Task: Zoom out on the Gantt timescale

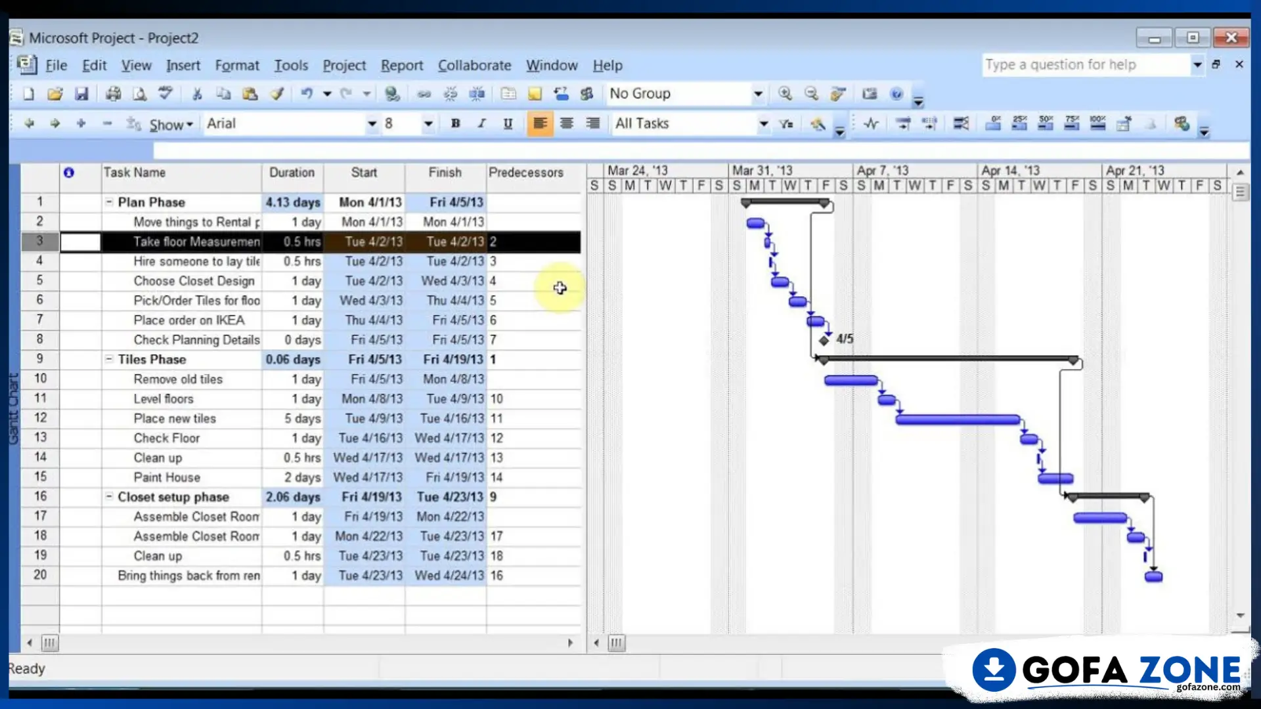Action: 811,94
